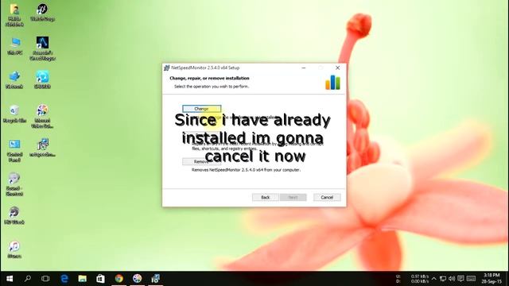Click the bar-chart logo in setup dialog header
509x286 pixels.
[x=332, y=83]
